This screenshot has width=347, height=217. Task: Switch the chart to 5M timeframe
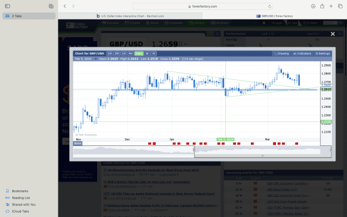(117, 53)
